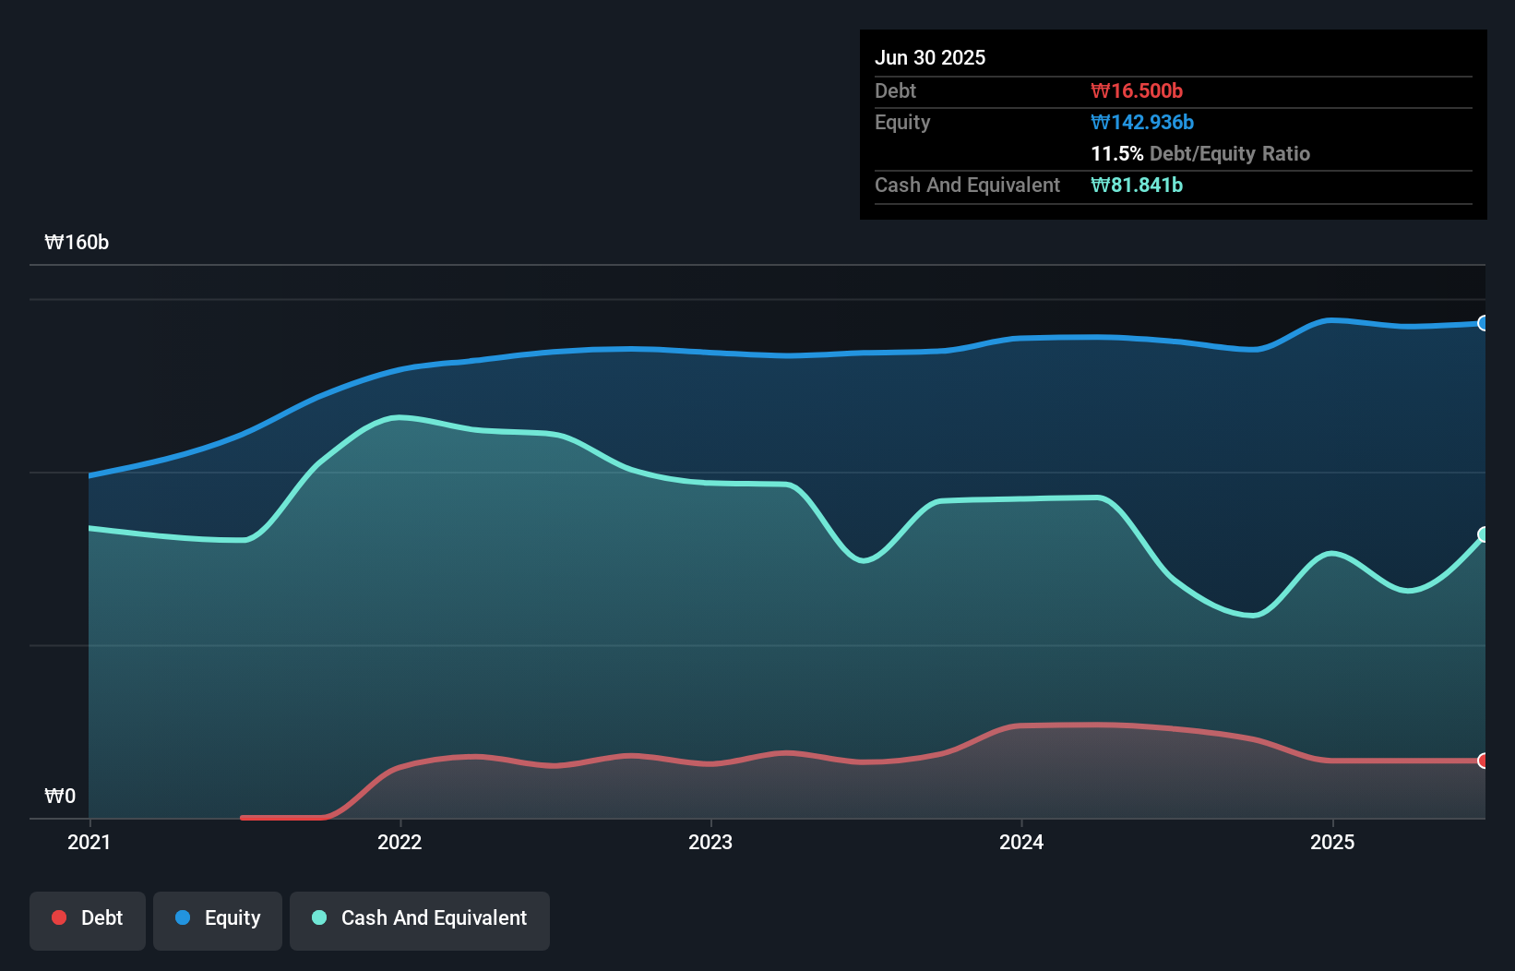Click the red Debt value in the tooltip
The image size is (1515, 971).
pyautogui.click(x=1139, y=90)
